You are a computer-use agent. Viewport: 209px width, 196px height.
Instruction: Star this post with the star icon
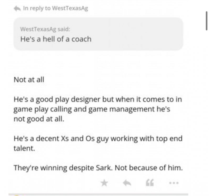pos(104,183)
